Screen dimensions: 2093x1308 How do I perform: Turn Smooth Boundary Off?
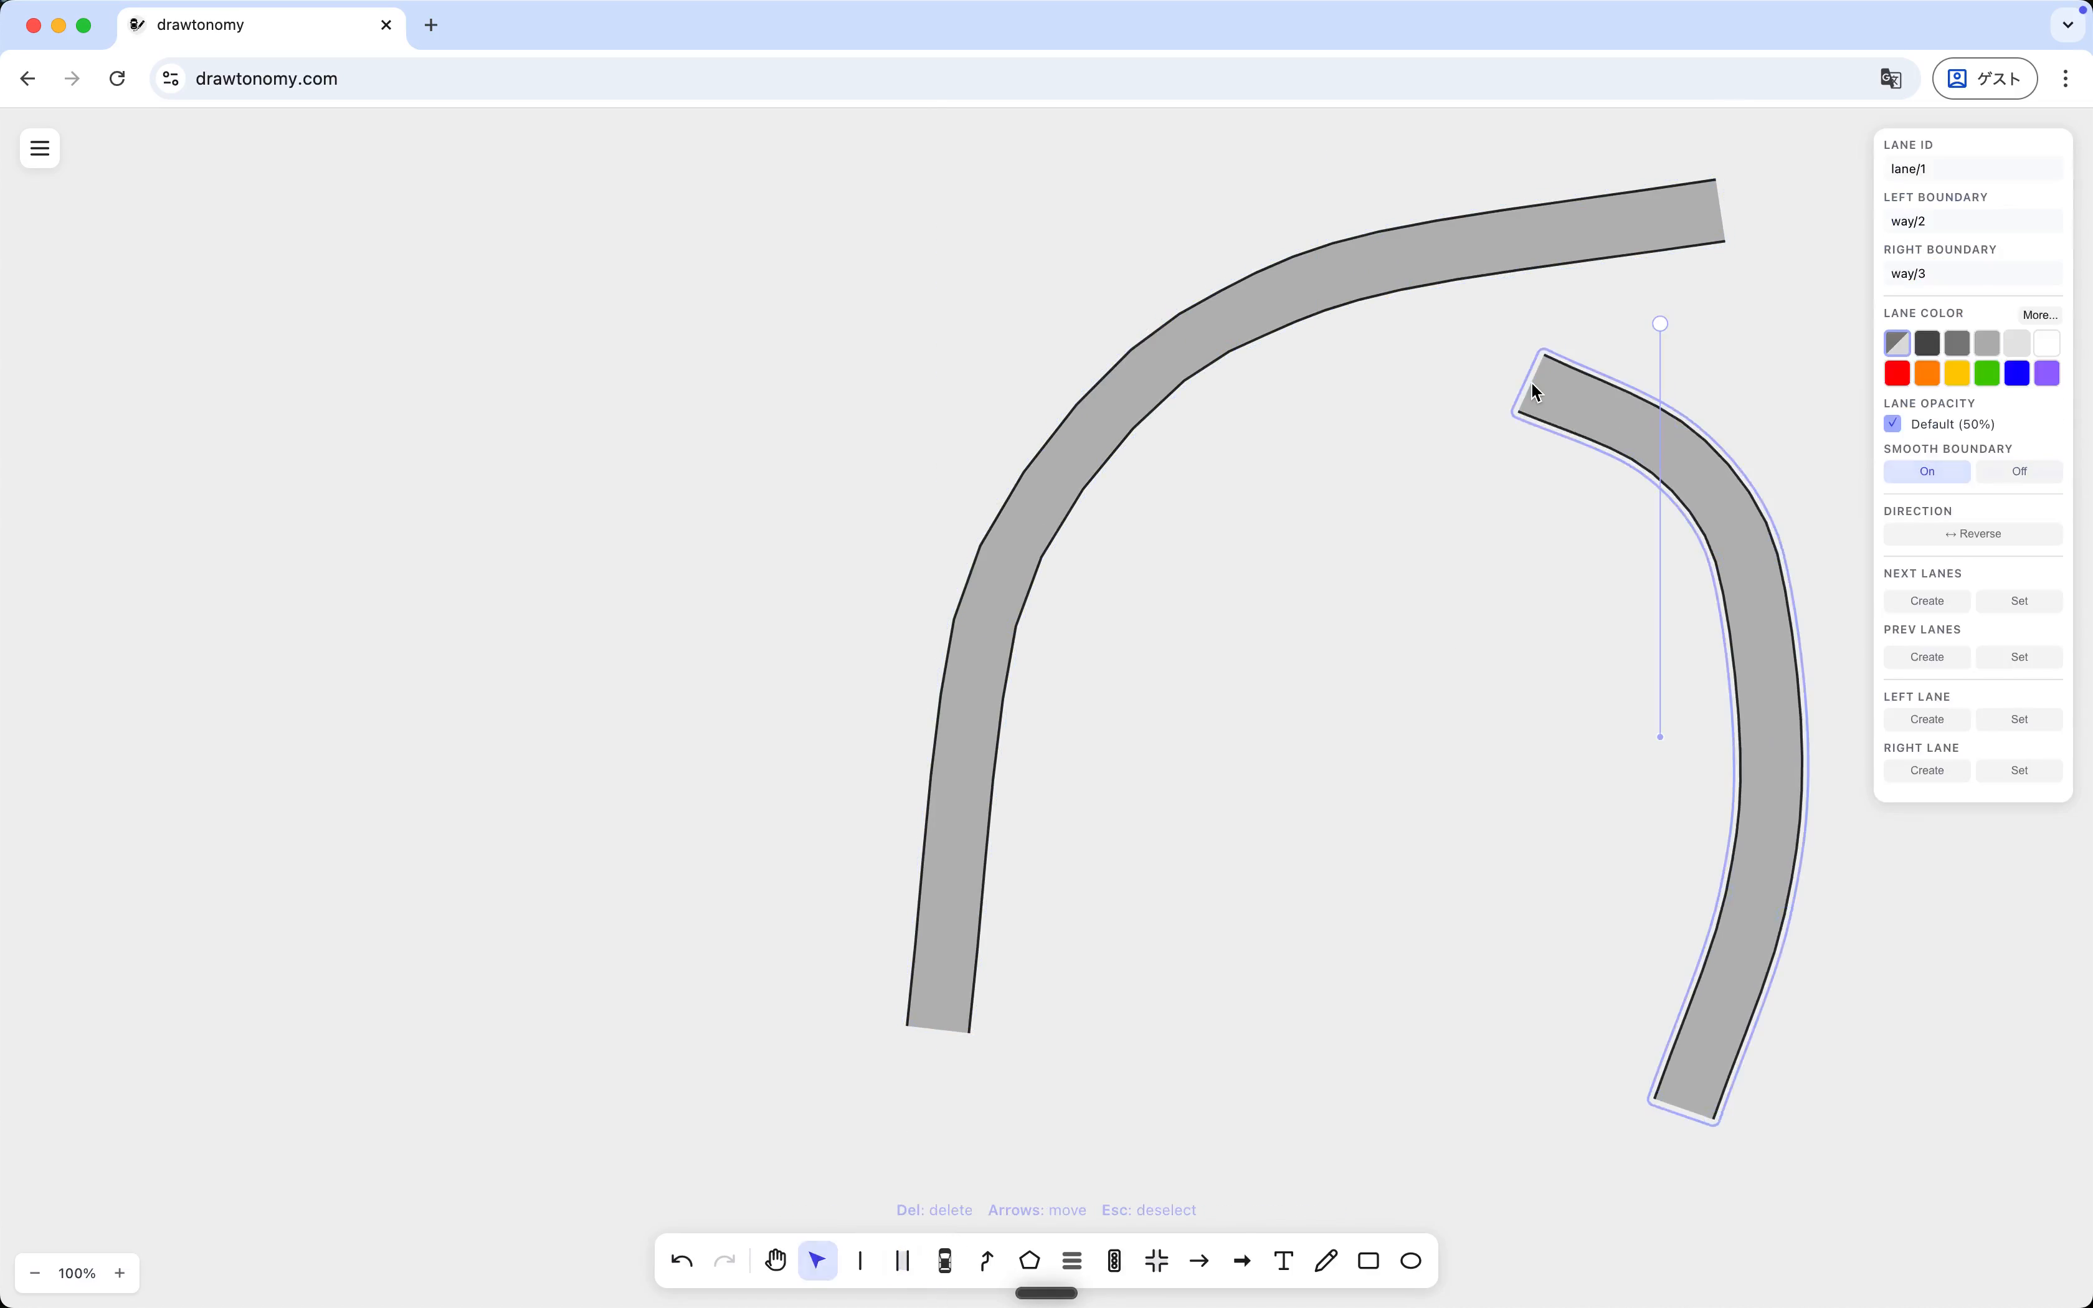click(2019, 472)
